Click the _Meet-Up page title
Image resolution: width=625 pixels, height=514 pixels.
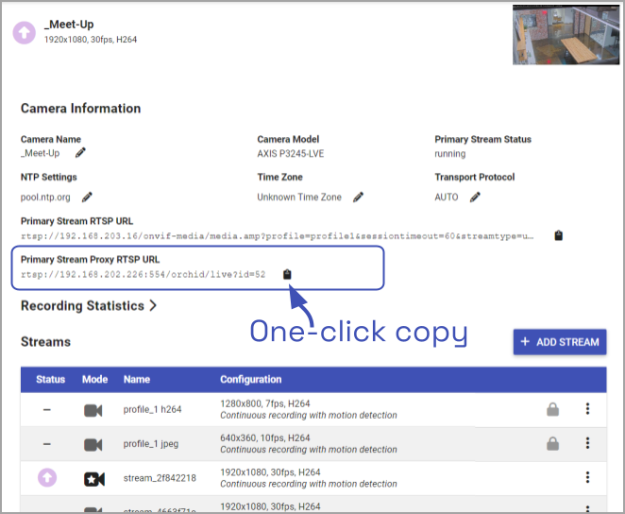(x=69, y=25)
